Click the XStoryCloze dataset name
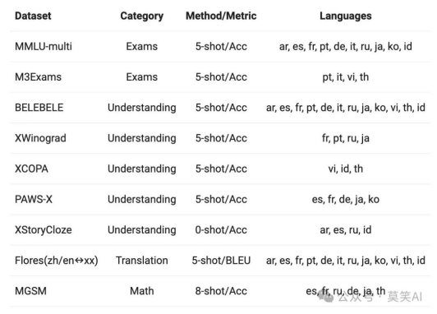 tap(44, 230)
